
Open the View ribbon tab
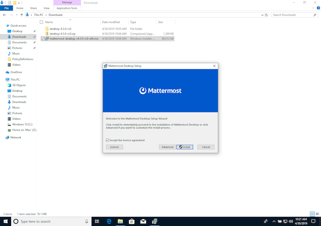[x=46, y=8]
